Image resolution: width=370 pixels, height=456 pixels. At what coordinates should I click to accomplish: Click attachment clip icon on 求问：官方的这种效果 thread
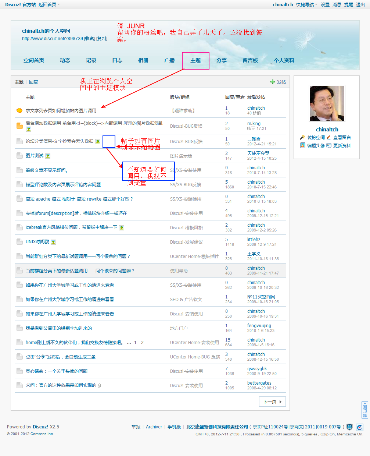100,386
